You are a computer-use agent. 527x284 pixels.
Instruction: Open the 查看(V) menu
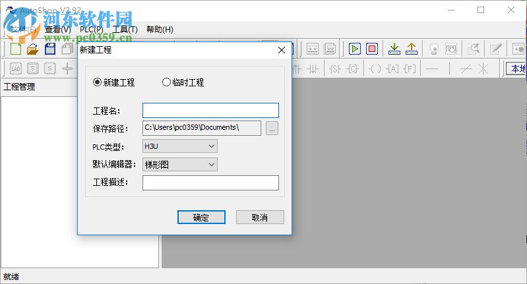[x=58, y=30]
